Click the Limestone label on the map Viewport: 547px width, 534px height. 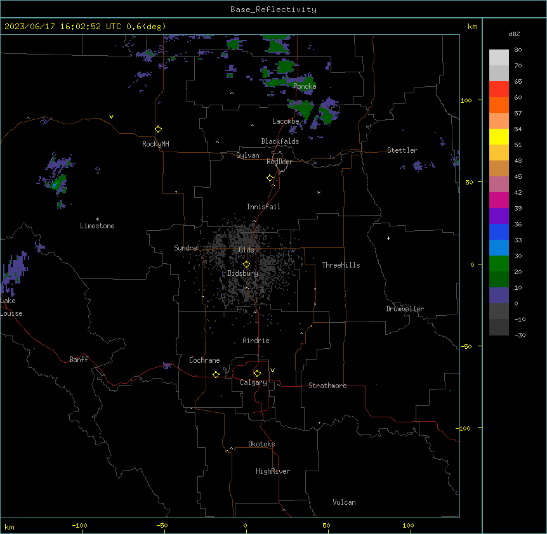tap(97, 226)
